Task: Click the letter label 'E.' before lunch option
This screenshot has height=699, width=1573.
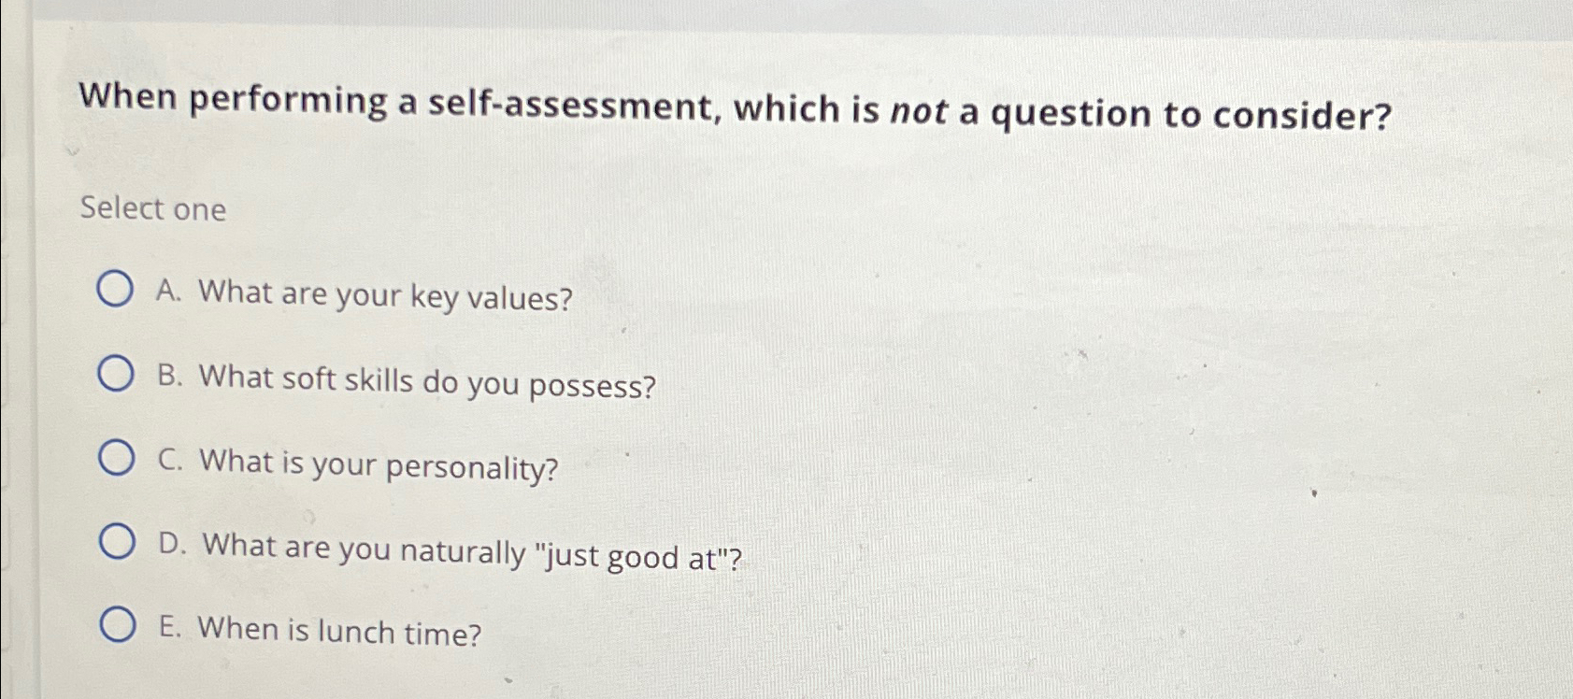Action: (x=168, y=627)
